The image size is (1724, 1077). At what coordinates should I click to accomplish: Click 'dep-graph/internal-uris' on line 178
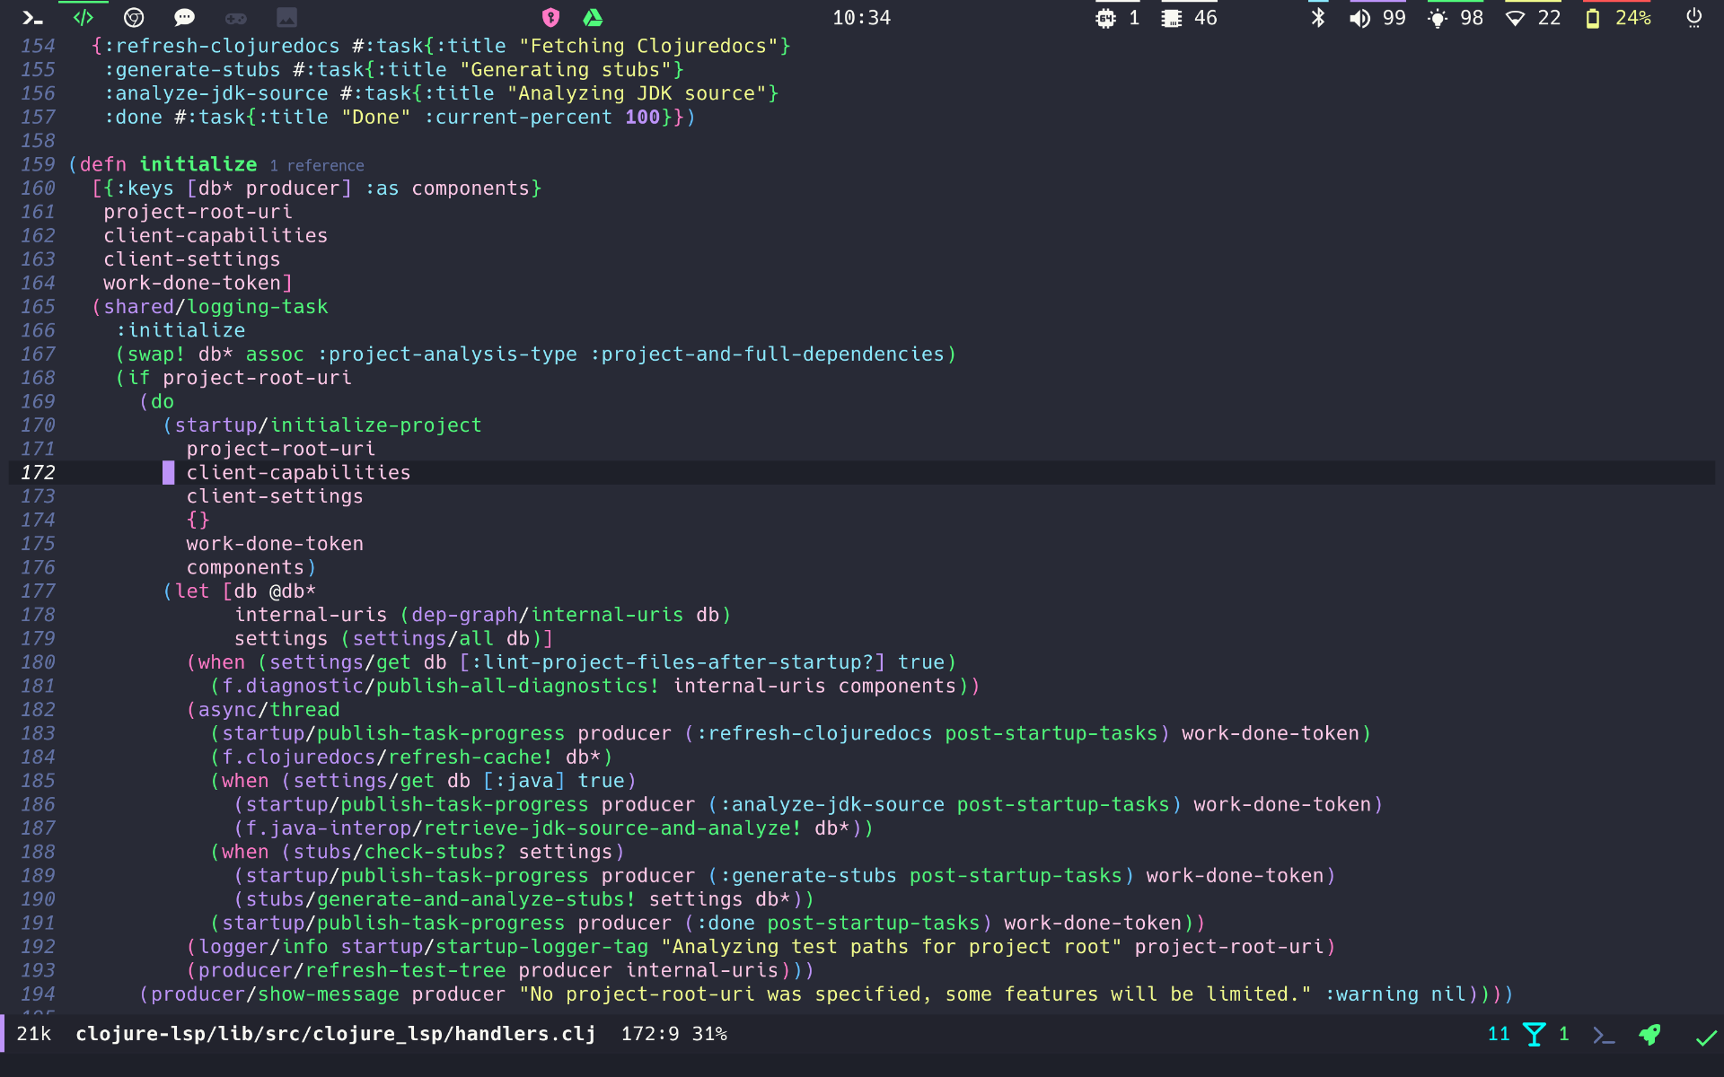(548, 615)
